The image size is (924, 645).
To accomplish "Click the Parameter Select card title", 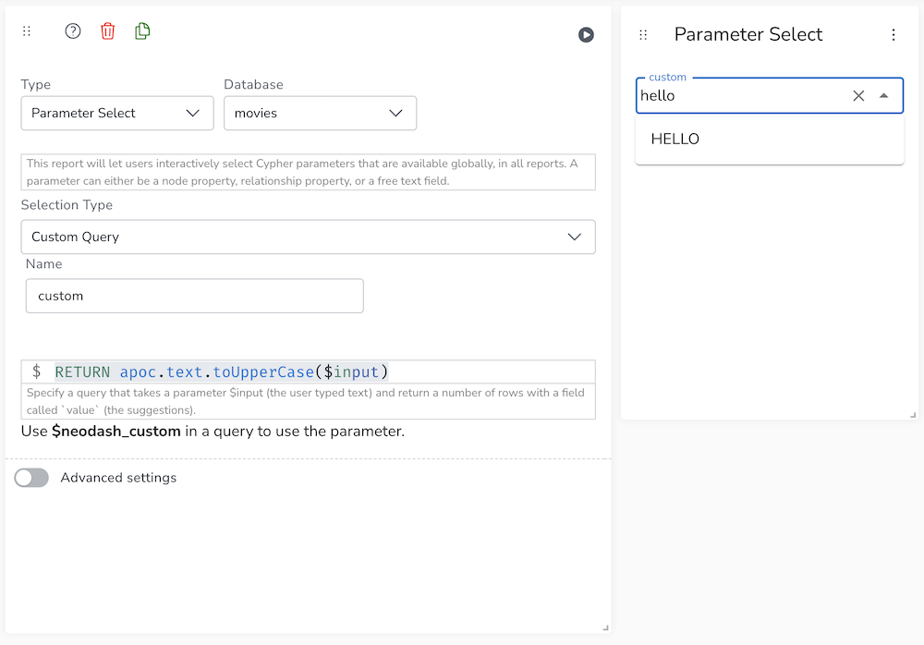I will [748, 35].
